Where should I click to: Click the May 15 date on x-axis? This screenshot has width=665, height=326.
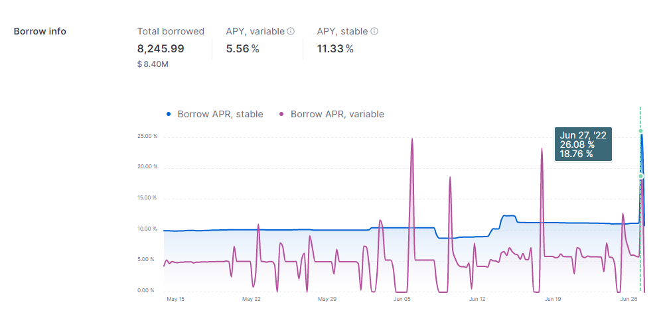pos(175,299)
